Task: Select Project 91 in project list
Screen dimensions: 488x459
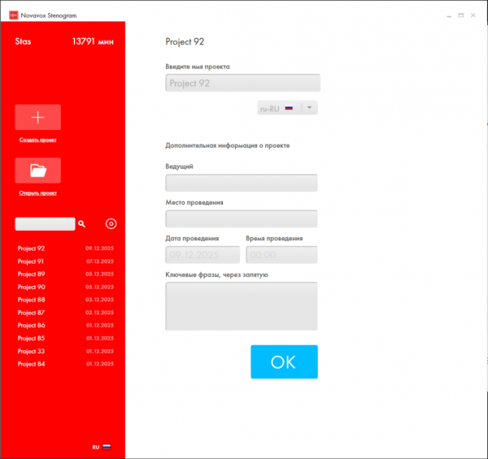Action: click(x=32, y=262)
